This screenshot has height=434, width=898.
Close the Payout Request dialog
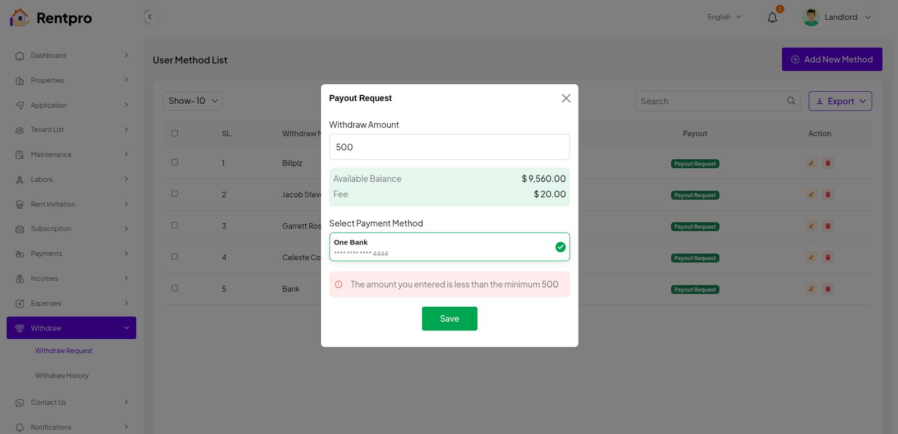click(x=566, y=98)
